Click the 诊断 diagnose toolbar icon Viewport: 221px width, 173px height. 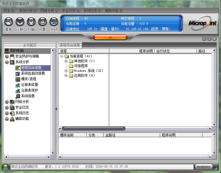click(20, 21)
